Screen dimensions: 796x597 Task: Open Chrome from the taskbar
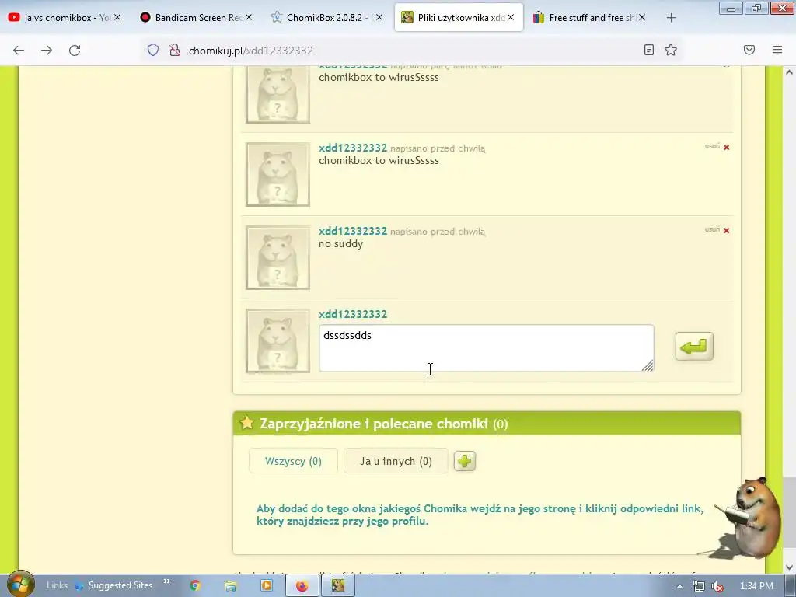[x=195, y=585]
